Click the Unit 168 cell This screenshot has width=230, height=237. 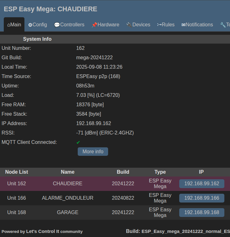pos(17,212)
